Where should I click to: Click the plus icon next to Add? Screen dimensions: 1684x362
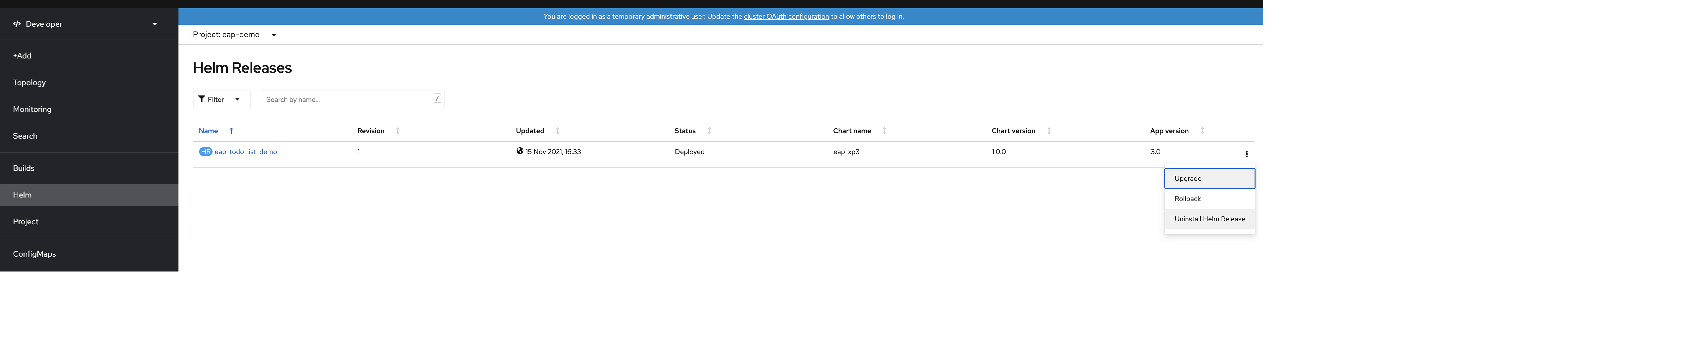(x=14, y=55)
